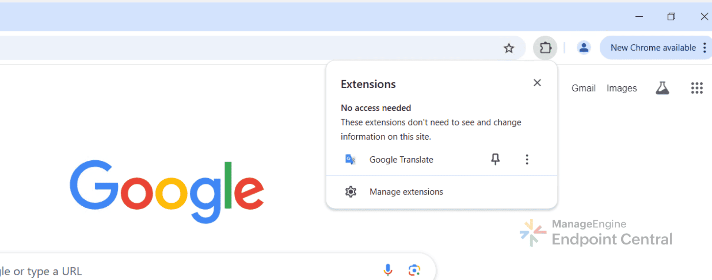Select Google Translate in the extensions list
Screen dimensions: 712x280
pos(401,160)
